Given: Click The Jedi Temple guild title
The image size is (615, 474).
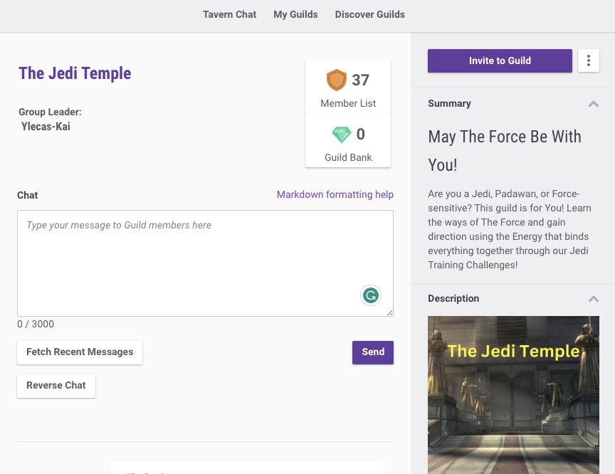Looking at the screenshot, I should (75, 74).
